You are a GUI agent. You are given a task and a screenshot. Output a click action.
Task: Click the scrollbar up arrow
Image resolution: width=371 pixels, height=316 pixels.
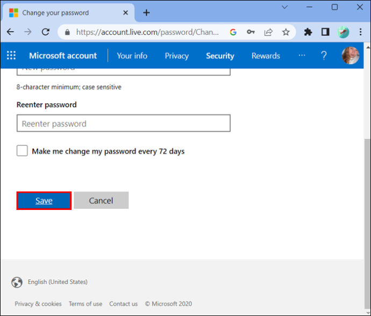[368, 47]
